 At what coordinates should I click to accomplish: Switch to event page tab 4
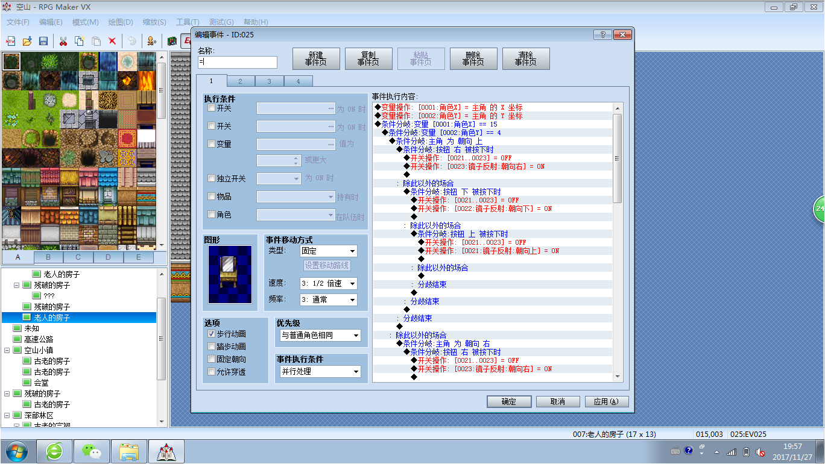pyautogui.click(x=298, y=81)
